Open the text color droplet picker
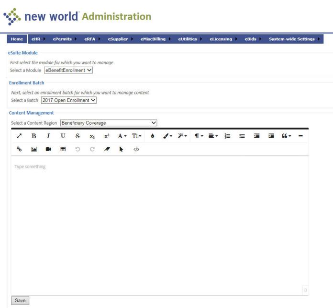This screenshot has height=308, width=333. pos(152,136)
